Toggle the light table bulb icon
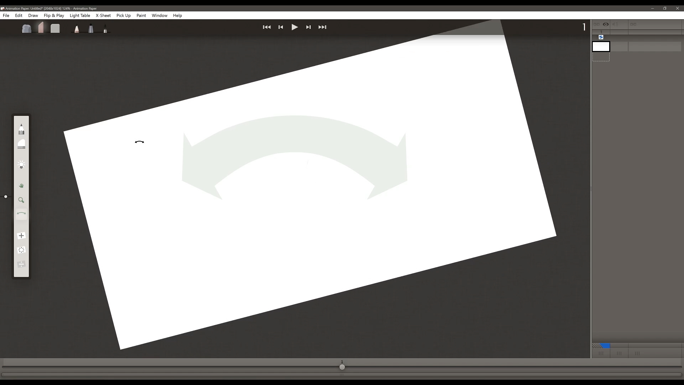Viewport: 684px width, 385px height. (21, 164)
